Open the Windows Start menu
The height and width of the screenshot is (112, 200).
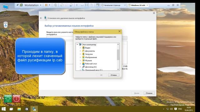click(3, 109)
